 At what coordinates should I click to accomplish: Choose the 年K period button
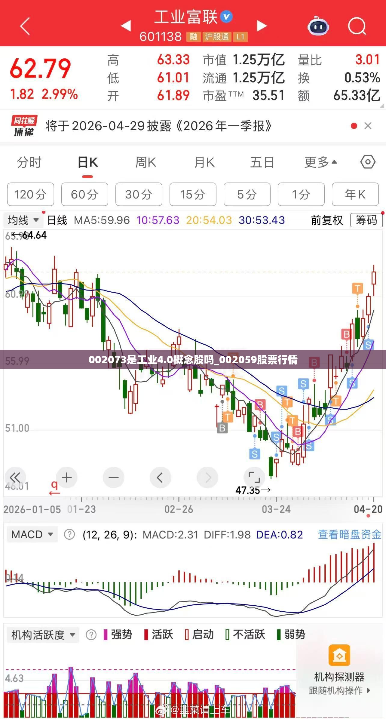click(355, 194)
